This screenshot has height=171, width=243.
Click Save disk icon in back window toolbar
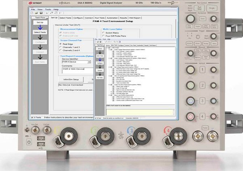point(41,13)
